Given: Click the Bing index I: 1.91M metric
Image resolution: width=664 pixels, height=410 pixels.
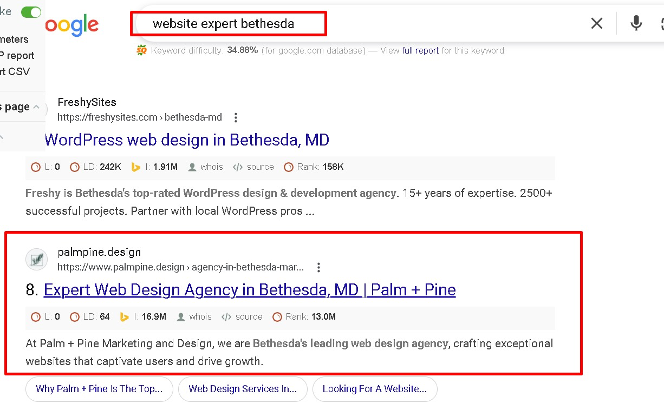Looking at the screenshot, I should tap(154, 167).
